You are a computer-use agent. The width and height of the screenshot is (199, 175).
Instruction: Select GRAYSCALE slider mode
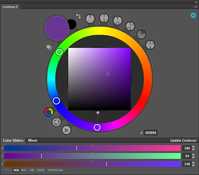(55, 170)
